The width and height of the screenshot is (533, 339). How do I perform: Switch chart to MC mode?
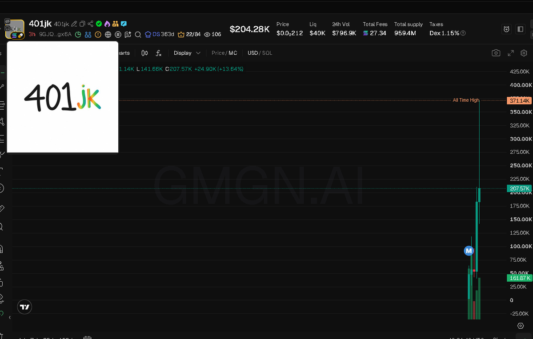pyautogui.click(x=233, y=53)
